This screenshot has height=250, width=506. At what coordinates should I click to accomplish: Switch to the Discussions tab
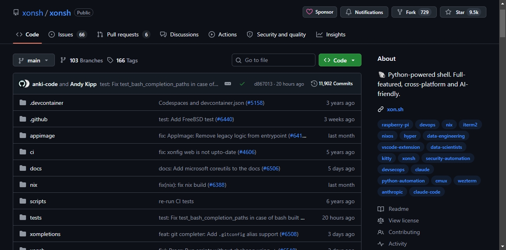point(179,34)
